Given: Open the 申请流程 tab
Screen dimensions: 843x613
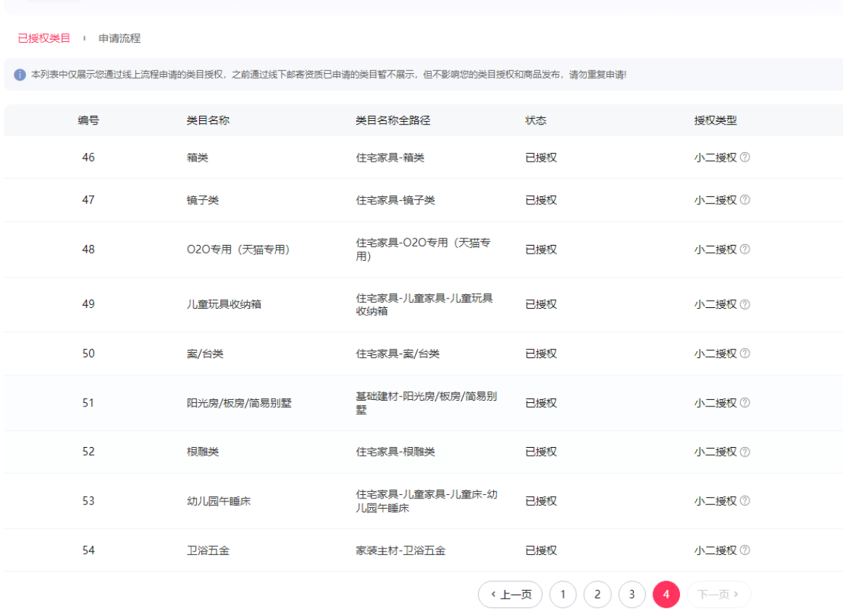Looking at the screenshot, I should (119, 38).
